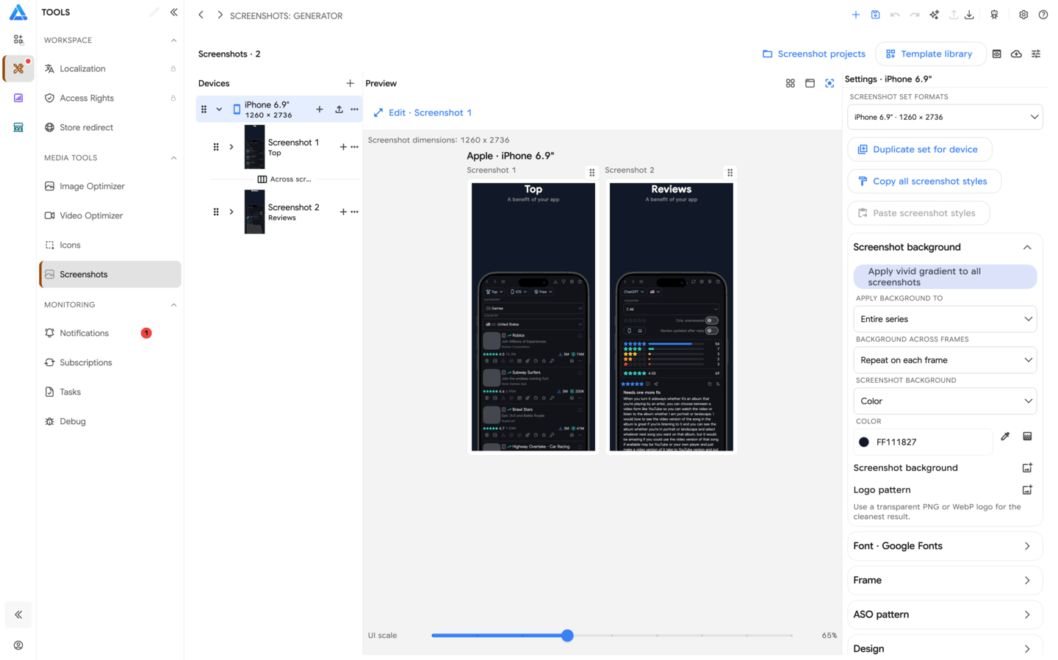
Task: Upload Logo pattern image icon
Action: (x=1027, y=489)
